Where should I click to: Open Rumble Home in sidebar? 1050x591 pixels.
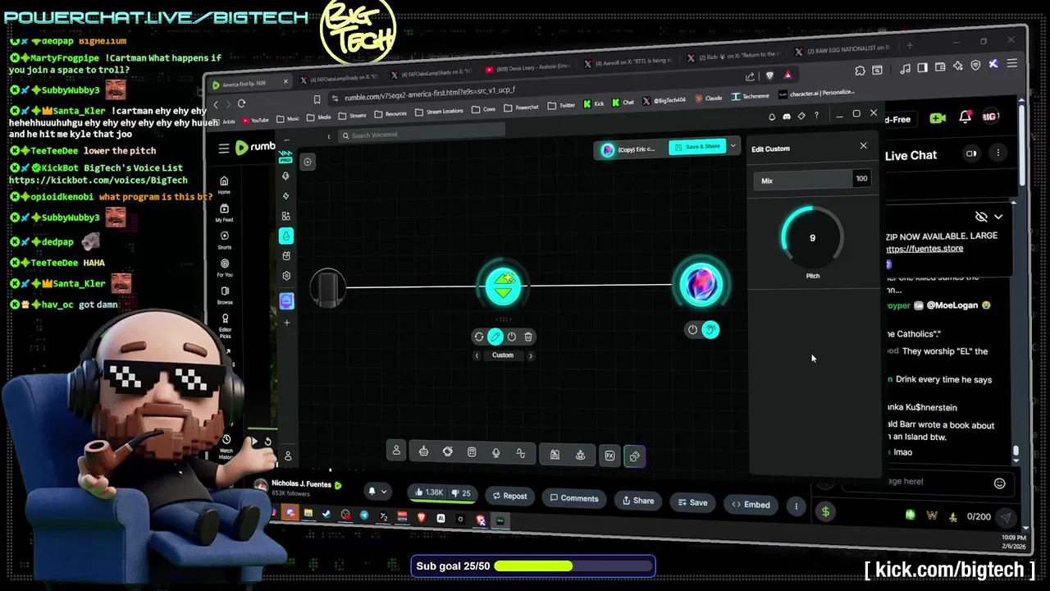pyautogui.click(x=224, y=185)
